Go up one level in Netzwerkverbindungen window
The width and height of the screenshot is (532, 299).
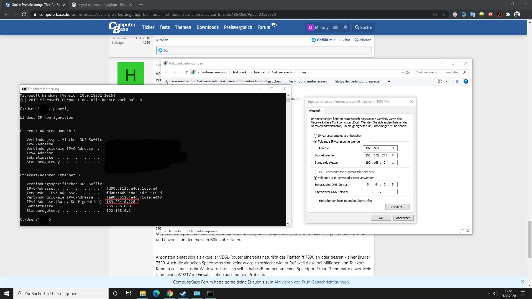[x=187, y=72]
